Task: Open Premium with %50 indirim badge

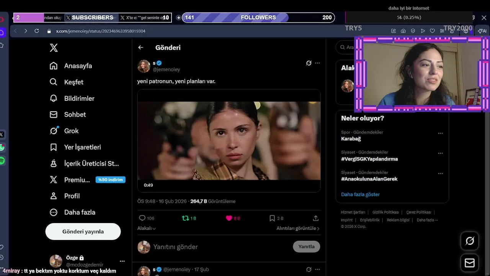Action: coord(87,180)
